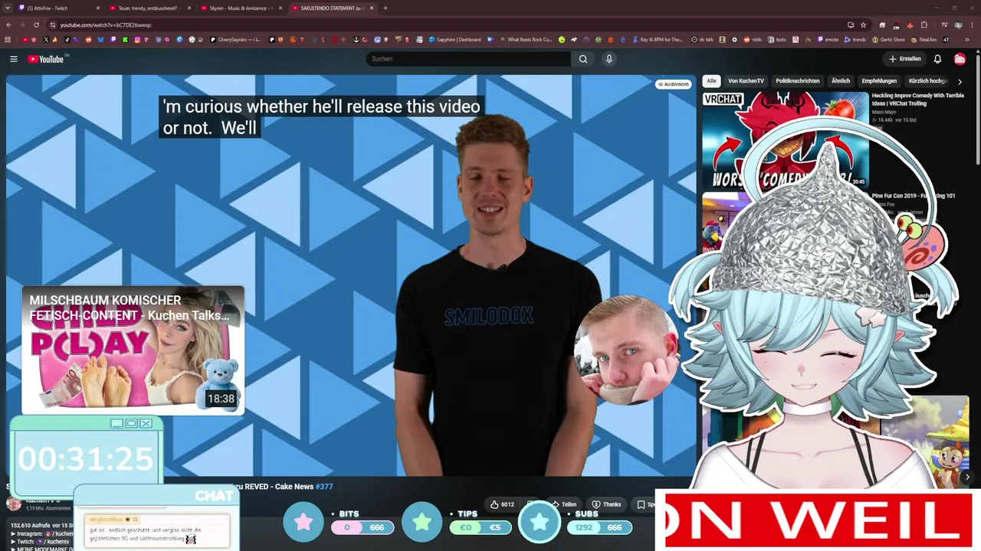Start voice search with the microphone
The height and width of the screenshot is (551, 981).
[609, 59]
